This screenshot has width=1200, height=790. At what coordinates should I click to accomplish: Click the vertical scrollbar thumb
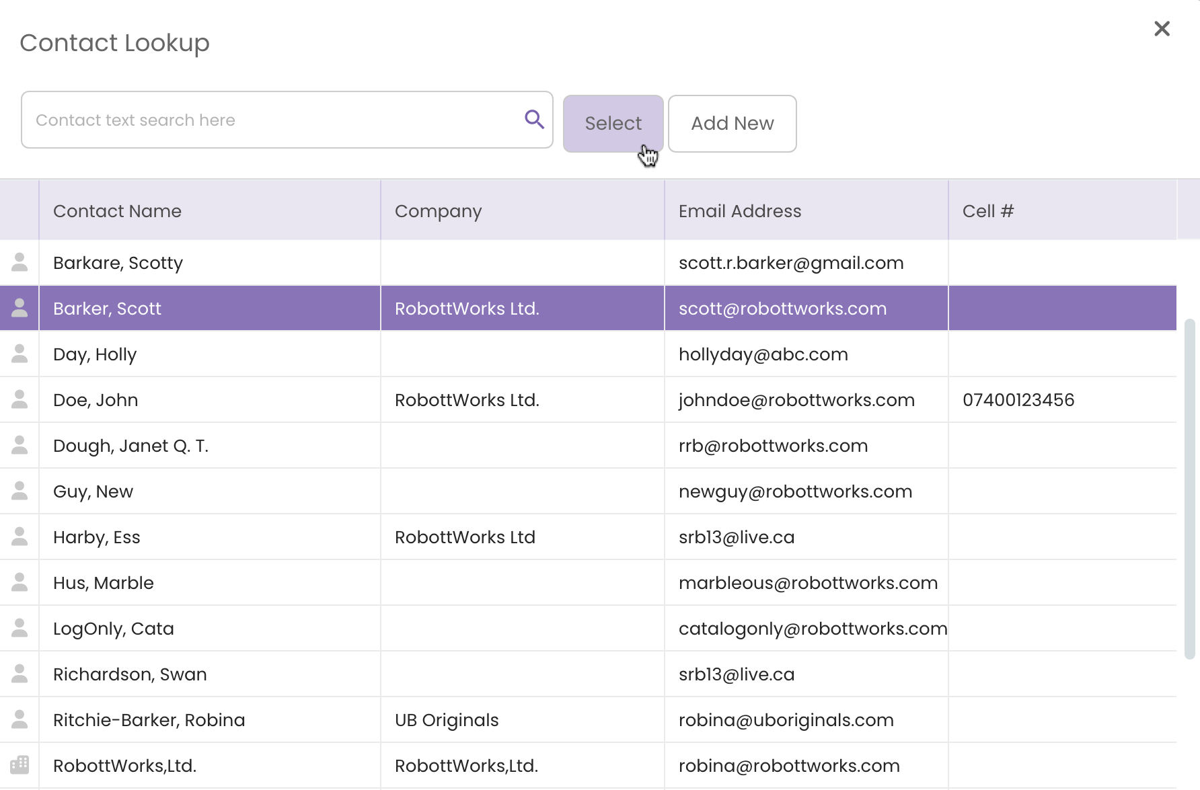pos(1189,489)
